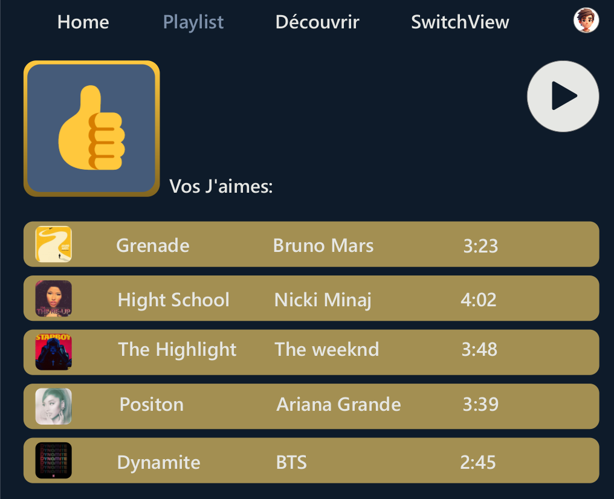
Task: Click the round play button
Action: [x=563, y=97]
